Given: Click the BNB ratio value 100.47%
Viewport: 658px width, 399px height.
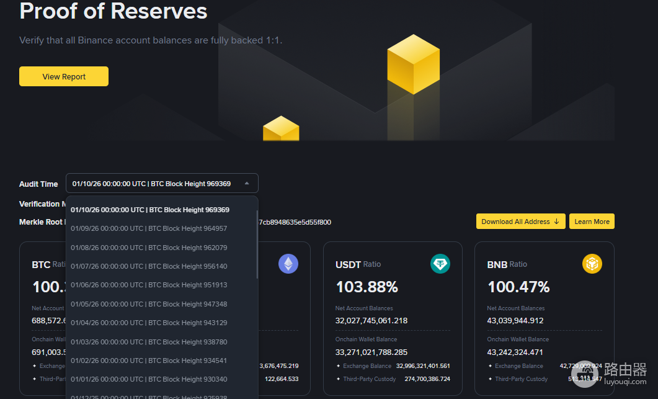Looking at the screenshot, I should [518, 287].
